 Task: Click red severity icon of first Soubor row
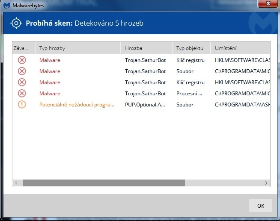22,71
